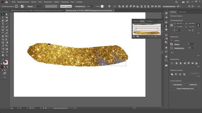Click fill swatch in control bar
This screenshot has width=202, height=113.
(16, 6)
